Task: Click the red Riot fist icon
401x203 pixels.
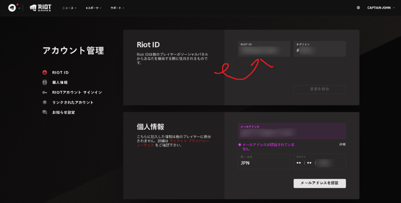Action: [x=12, y=8]
